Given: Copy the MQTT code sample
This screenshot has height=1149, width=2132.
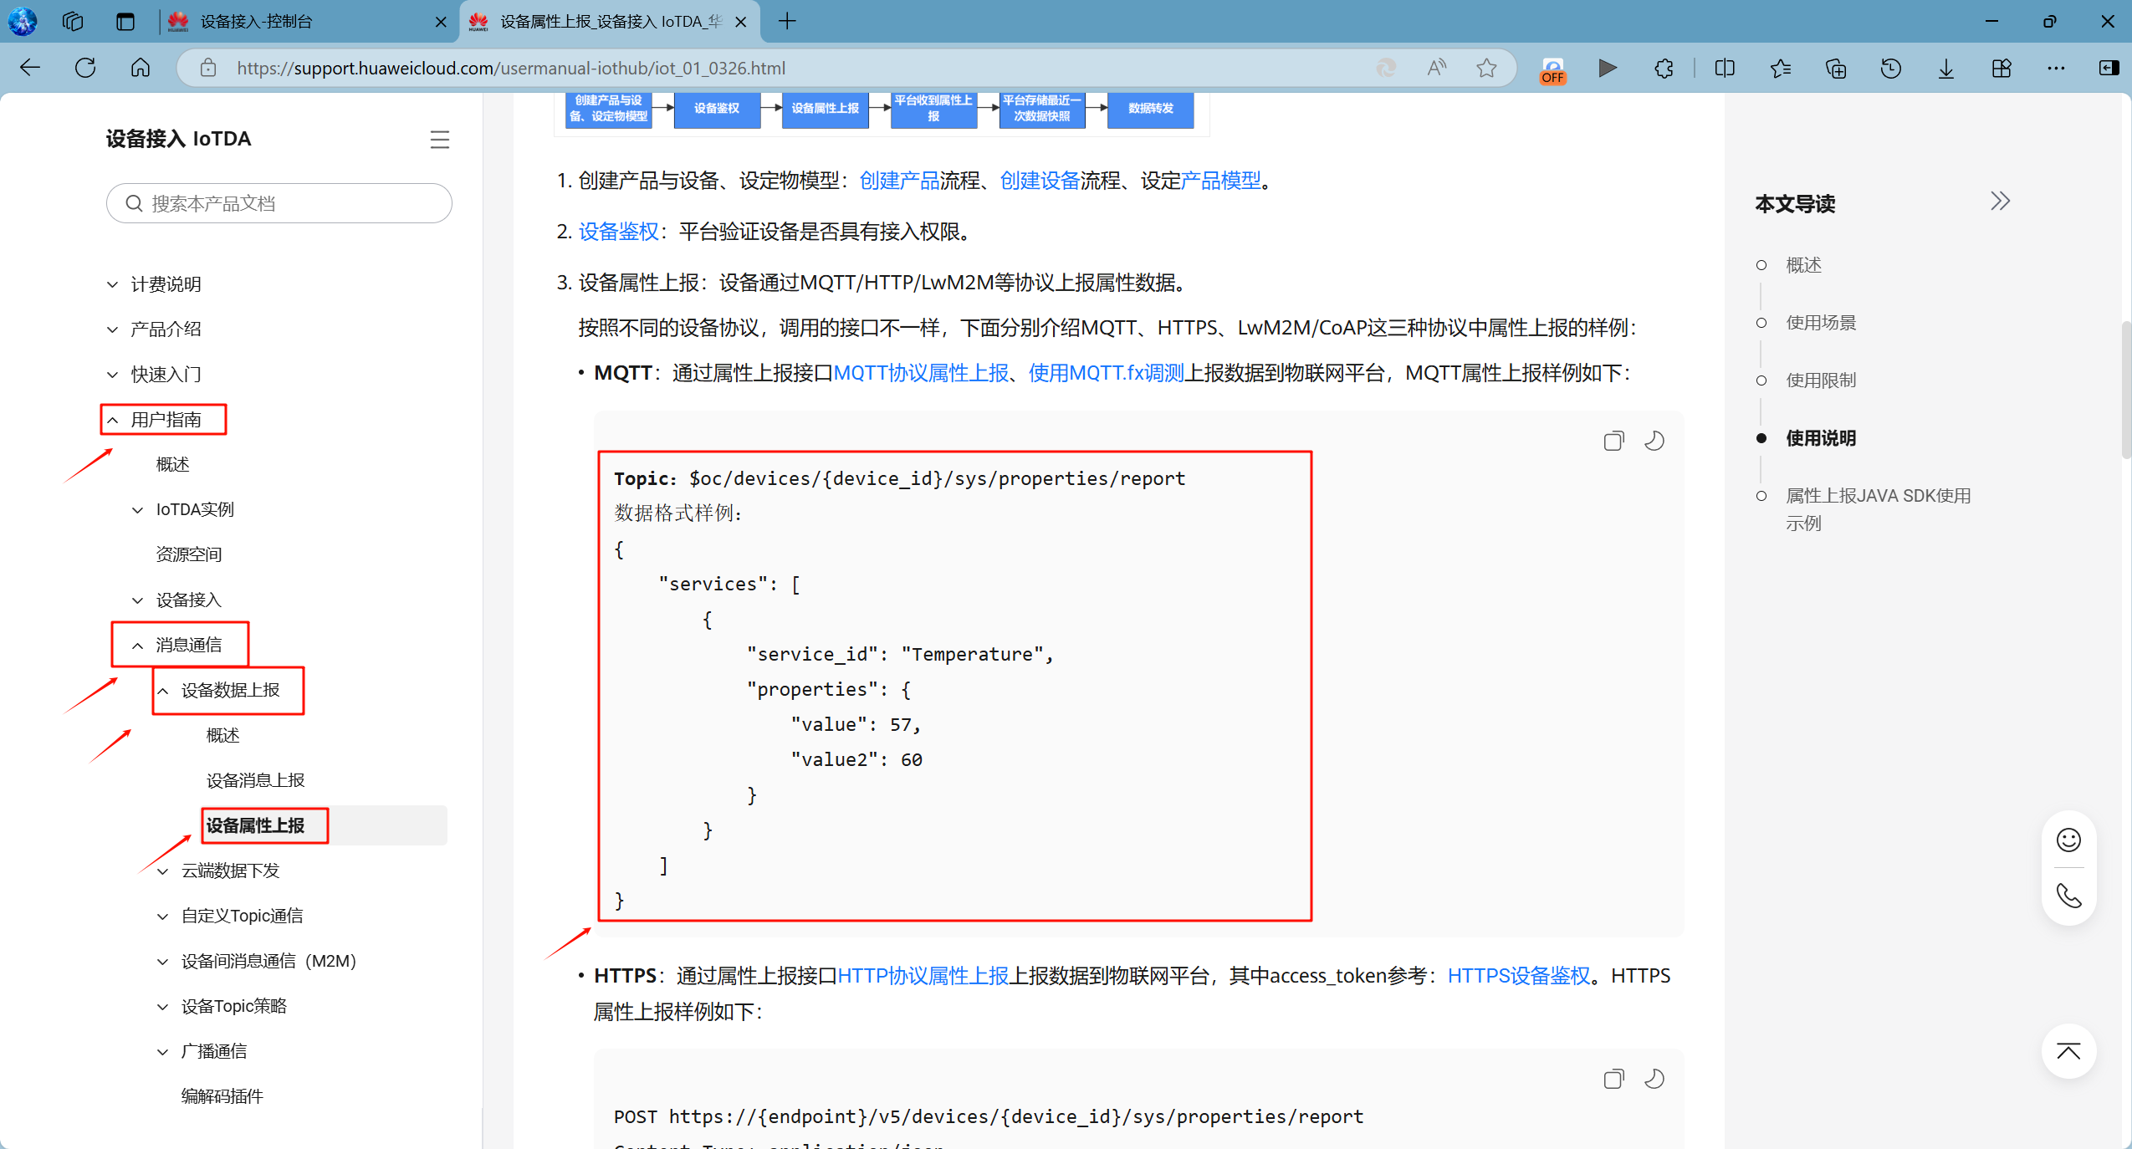Looking at the screenshot, I should (x=1613, y=441).
